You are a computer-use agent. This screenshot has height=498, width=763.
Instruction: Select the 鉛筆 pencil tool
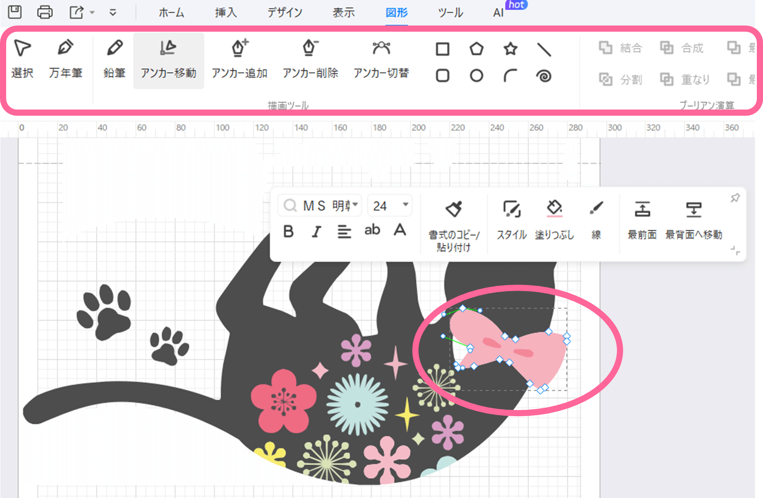(x=114, y=59)
